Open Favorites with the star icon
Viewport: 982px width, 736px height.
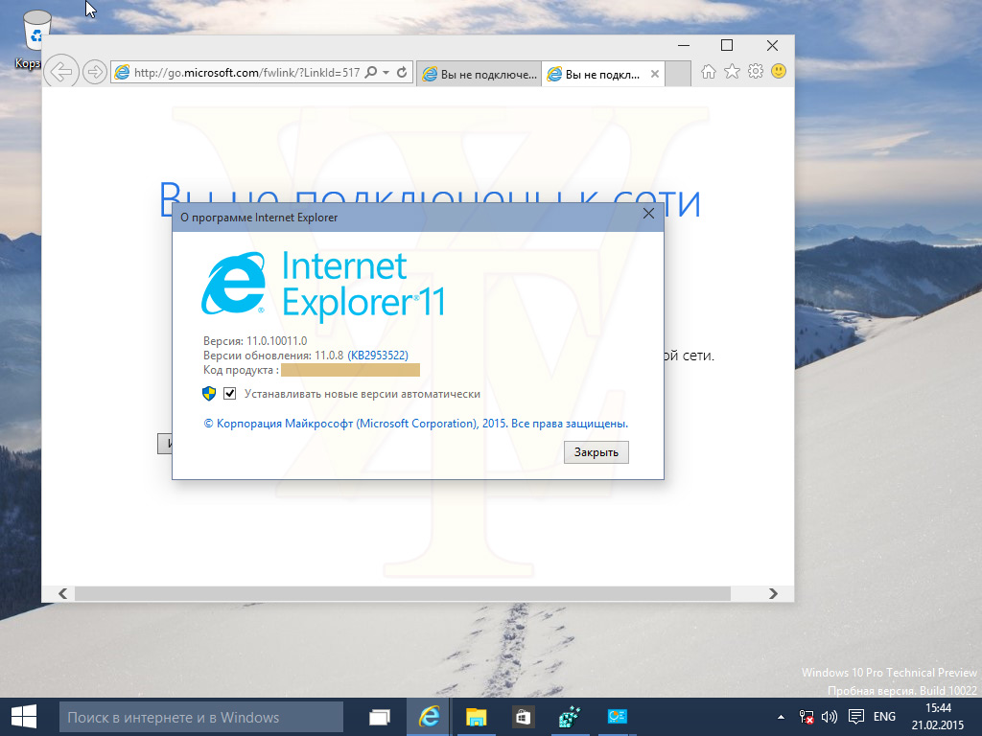point(732,71)
